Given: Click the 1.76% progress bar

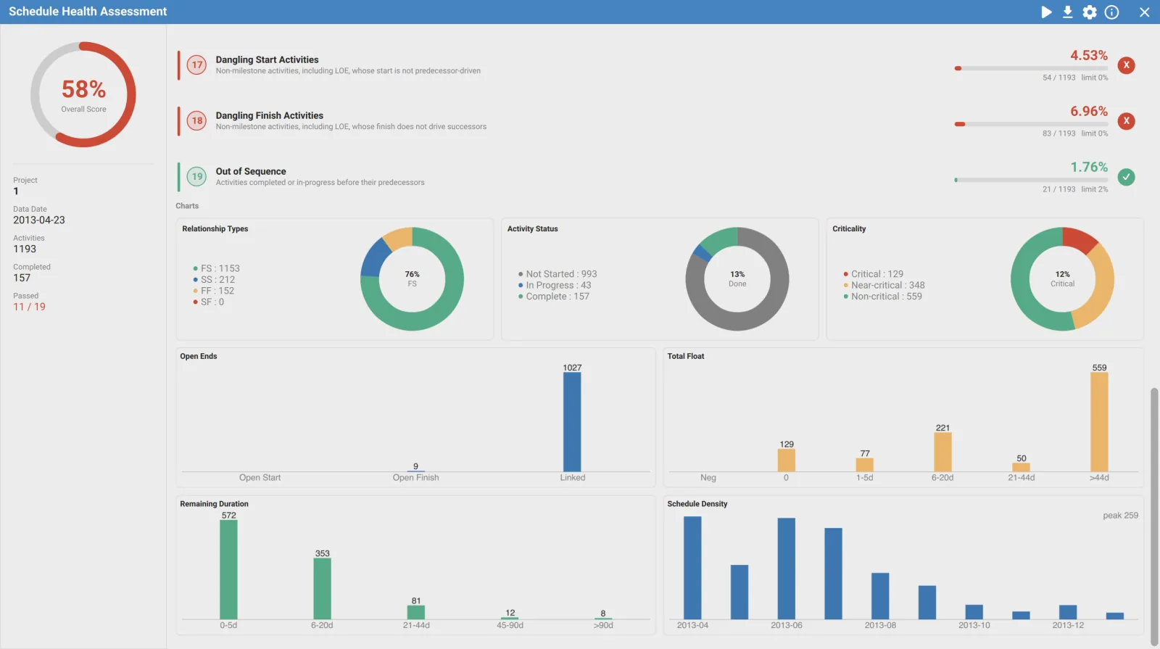Looking at the screenshot, I should 1031,180.
